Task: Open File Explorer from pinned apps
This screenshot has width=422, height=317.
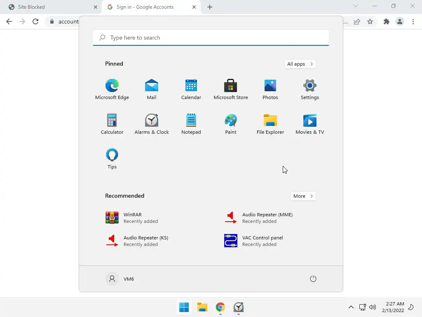Action: [270, 124]
